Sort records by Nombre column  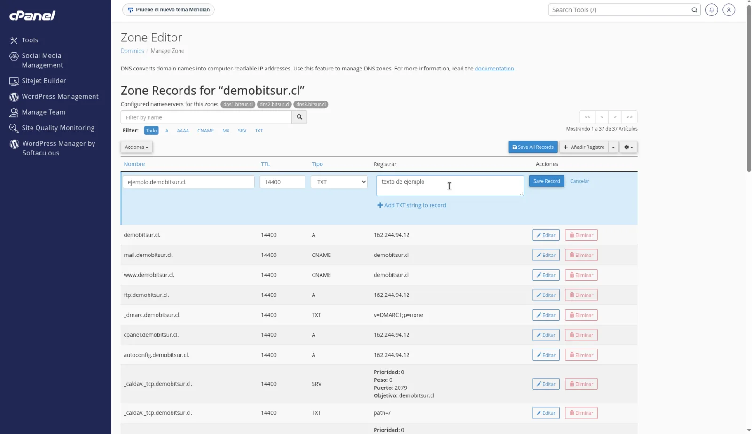[x=134, y=164]
